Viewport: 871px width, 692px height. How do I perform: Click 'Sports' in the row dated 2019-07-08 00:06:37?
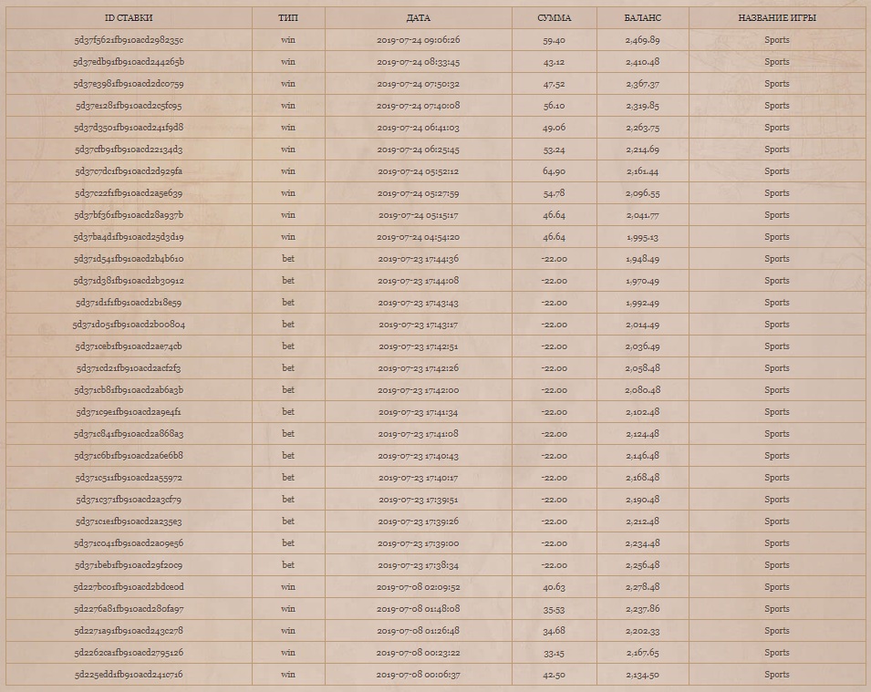coord(776,675)
